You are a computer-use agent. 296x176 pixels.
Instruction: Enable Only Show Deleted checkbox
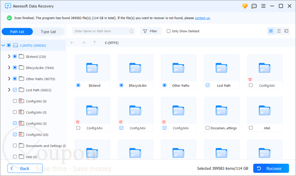[168, 31]
